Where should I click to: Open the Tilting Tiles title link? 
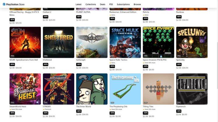point(148,107)
